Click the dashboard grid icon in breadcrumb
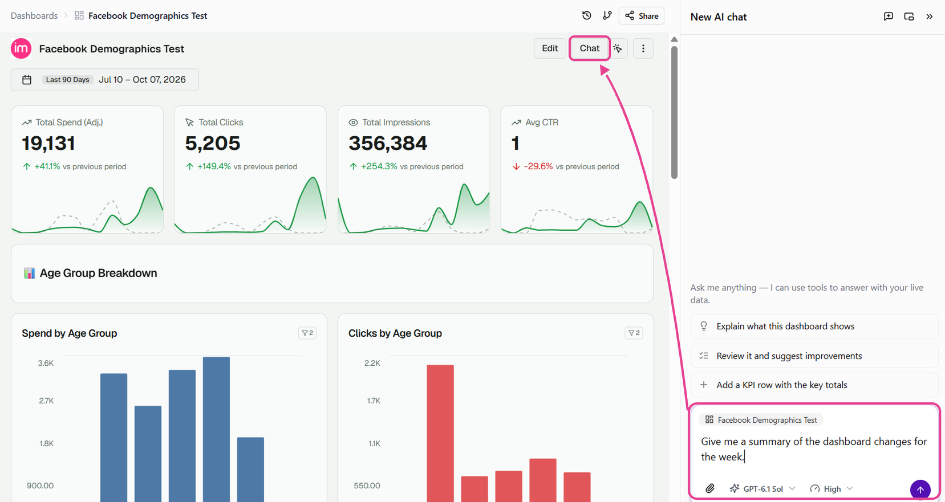 point(79,15)
